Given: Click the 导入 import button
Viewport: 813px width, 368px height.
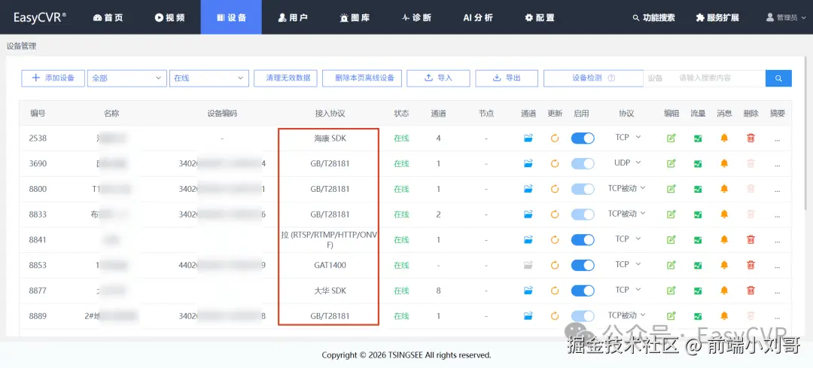Looking at the screenshot, I should click(438, 78).
